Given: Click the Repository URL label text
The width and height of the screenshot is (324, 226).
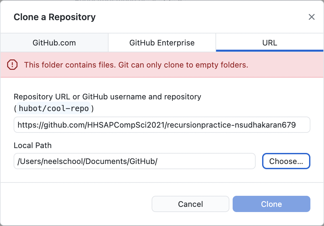Looking at the screenshot, I should coord(107,97).
